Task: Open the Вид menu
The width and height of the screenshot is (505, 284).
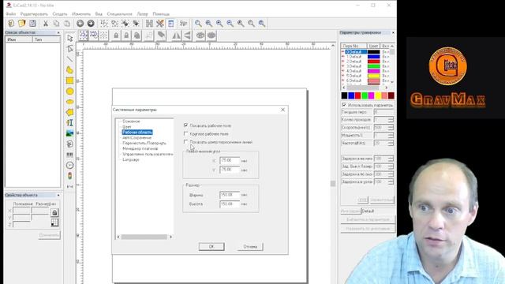Action: point(99,14)
